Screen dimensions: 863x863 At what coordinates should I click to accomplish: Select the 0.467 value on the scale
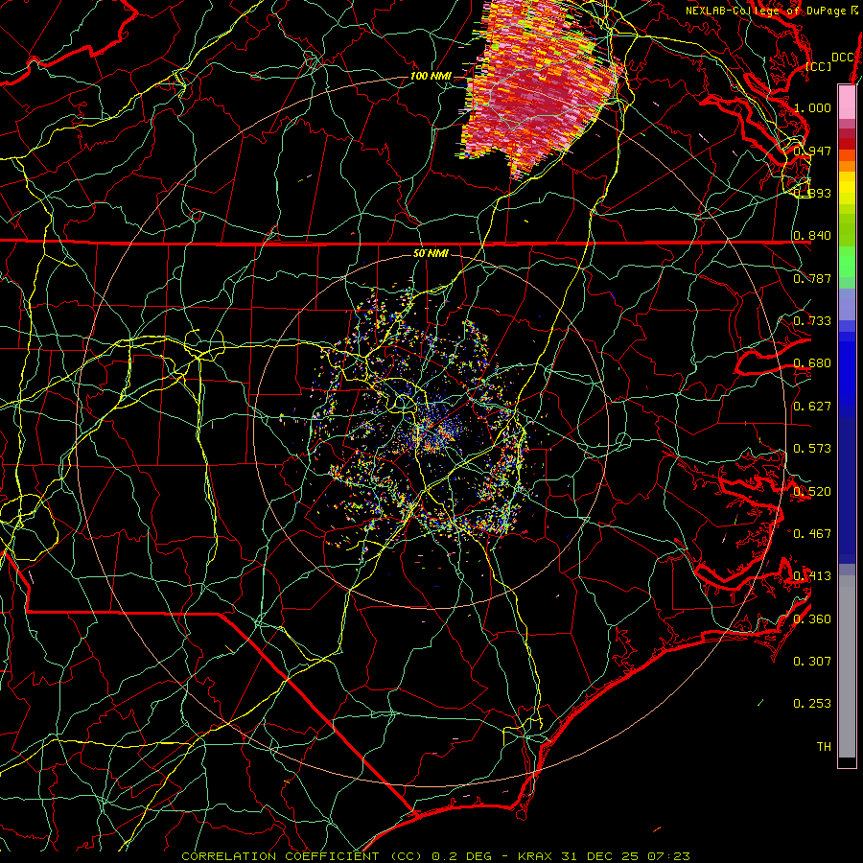pyautogui.click(x=812, y=533)
